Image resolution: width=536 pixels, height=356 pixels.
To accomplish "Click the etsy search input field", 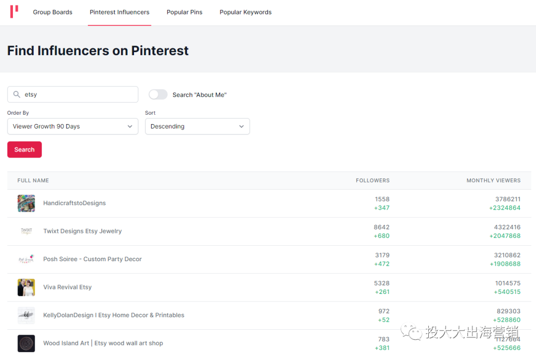I will 79,94.
